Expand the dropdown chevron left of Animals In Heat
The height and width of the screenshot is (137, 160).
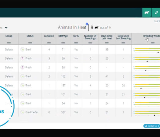[6, 28]
